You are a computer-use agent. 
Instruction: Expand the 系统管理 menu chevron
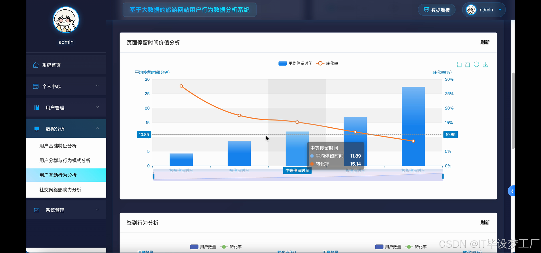point(97,209)
